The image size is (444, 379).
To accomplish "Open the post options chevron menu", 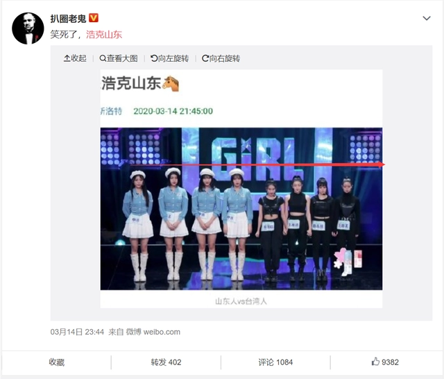I will (427, 19).
